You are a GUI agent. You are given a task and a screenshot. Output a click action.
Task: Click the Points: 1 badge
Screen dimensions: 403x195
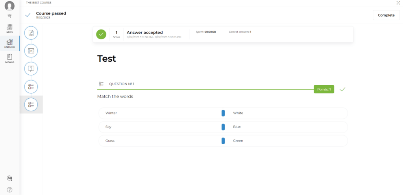(x=324, y=89)
